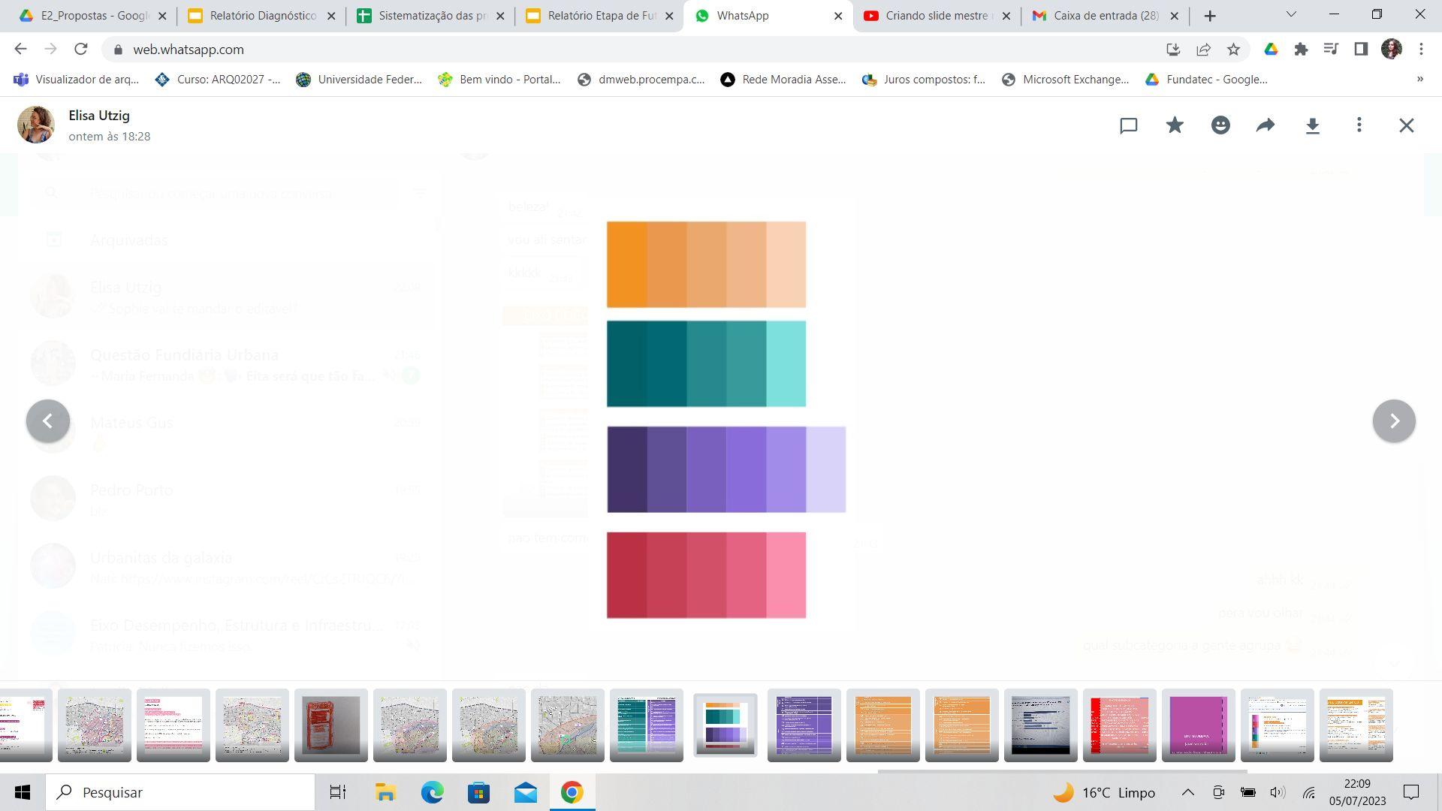Open the emoji reaction picker

[x=1220, y=125]
